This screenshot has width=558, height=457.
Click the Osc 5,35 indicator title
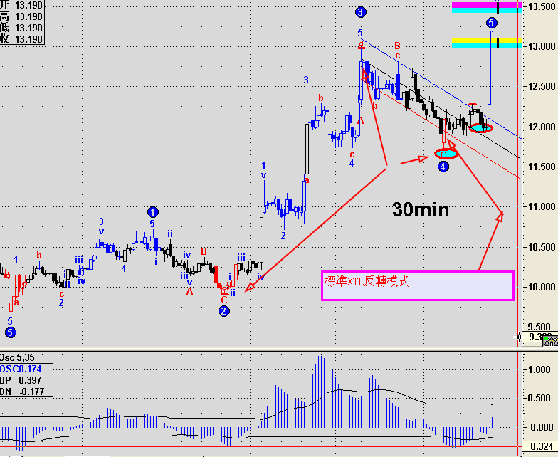click(x=17, y=357)
